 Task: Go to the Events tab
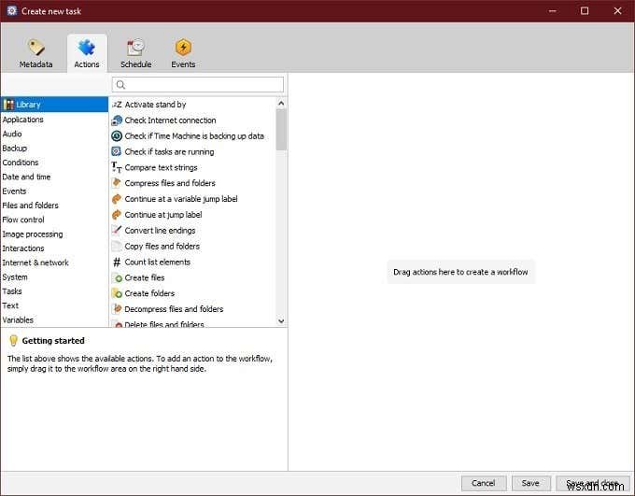tap(183, 53)
